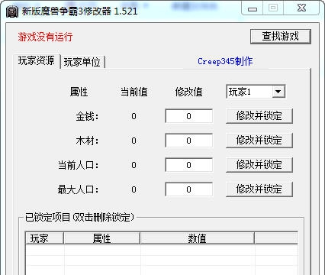
Task: Click the 属性 column header in locked list
Action: tap(101, 238)
